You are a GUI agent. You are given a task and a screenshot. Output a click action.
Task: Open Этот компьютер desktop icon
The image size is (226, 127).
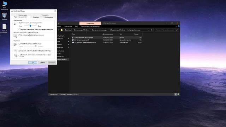click(x=5, y=6)
